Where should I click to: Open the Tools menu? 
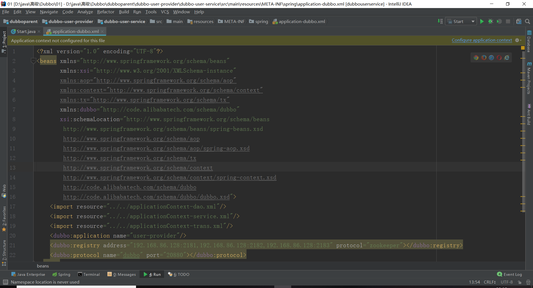[151, 12]
